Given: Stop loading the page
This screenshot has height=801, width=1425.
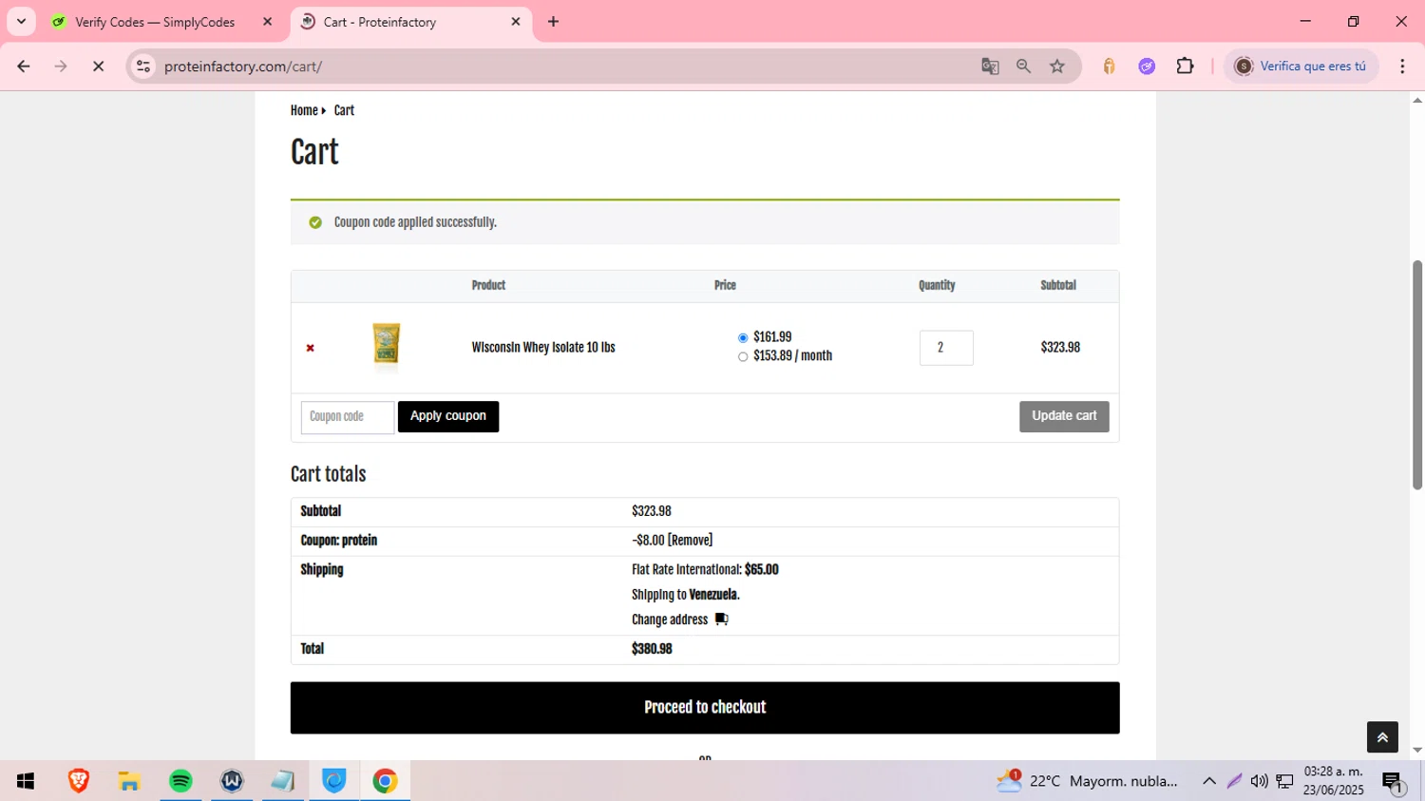Looking at the screenshot, I should pos(98,67).
